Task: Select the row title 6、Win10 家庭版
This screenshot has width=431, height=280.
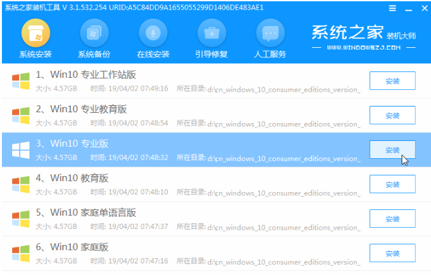Action: [72, 247]
